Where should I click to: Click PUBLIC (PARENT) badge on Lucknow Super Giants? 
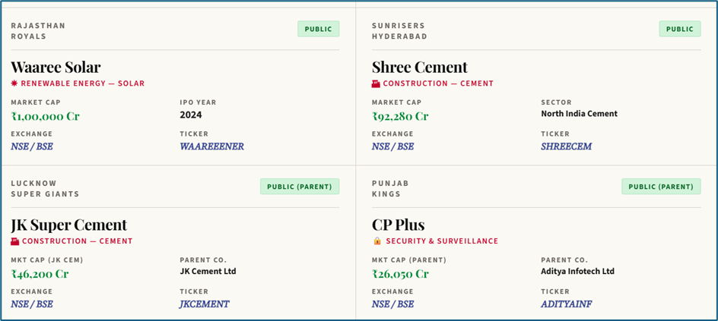(300, 187)
